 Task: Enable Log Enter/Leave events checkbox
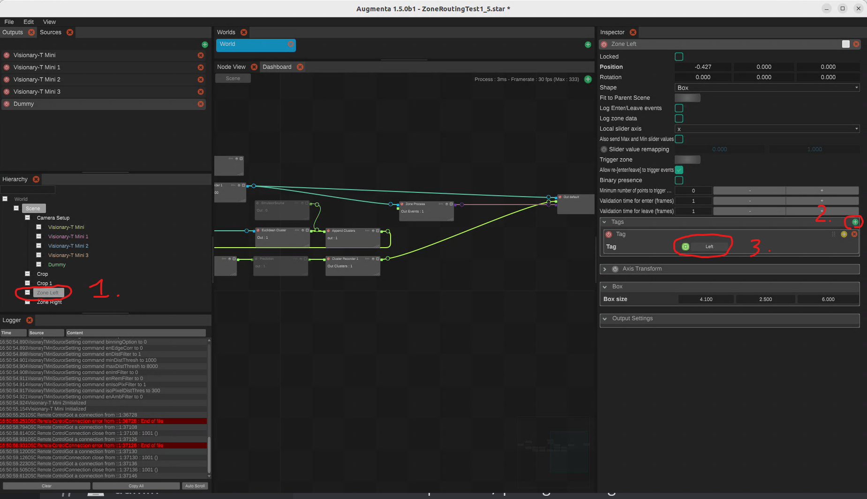tap(679, 108)
